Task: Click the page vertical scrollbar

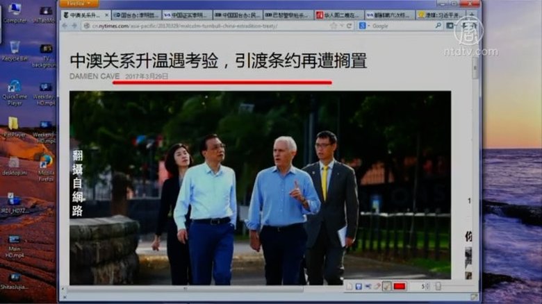Action: (x=475, y=139)
